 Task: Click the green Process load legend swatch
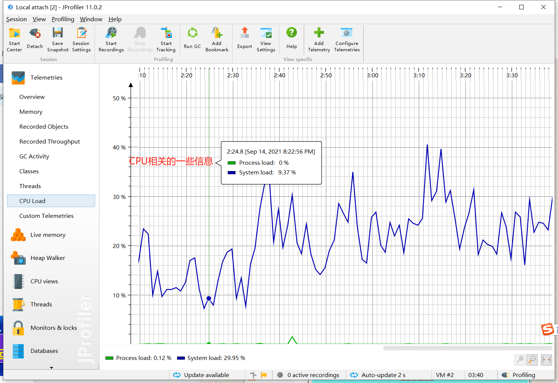tap(109, 358)
